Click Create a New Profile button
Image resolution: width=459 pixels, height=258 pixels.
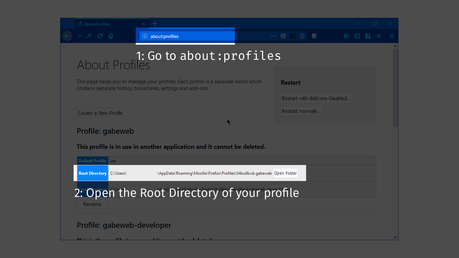(x=100, y=113)
